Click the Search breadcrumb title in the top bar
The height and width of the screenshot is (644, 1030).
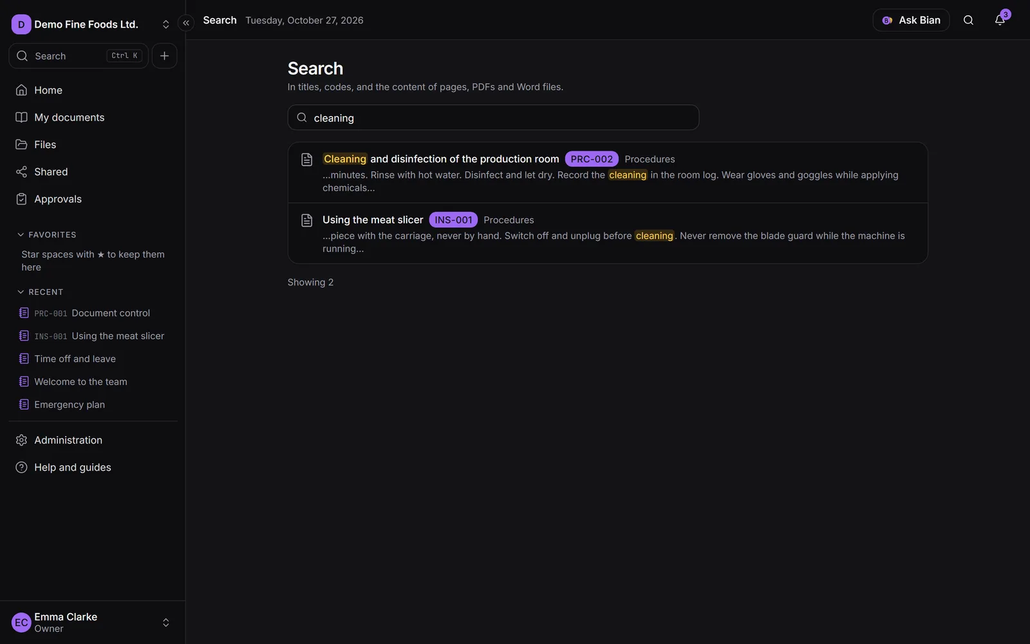pyautogui.click(x=220, y=20)
